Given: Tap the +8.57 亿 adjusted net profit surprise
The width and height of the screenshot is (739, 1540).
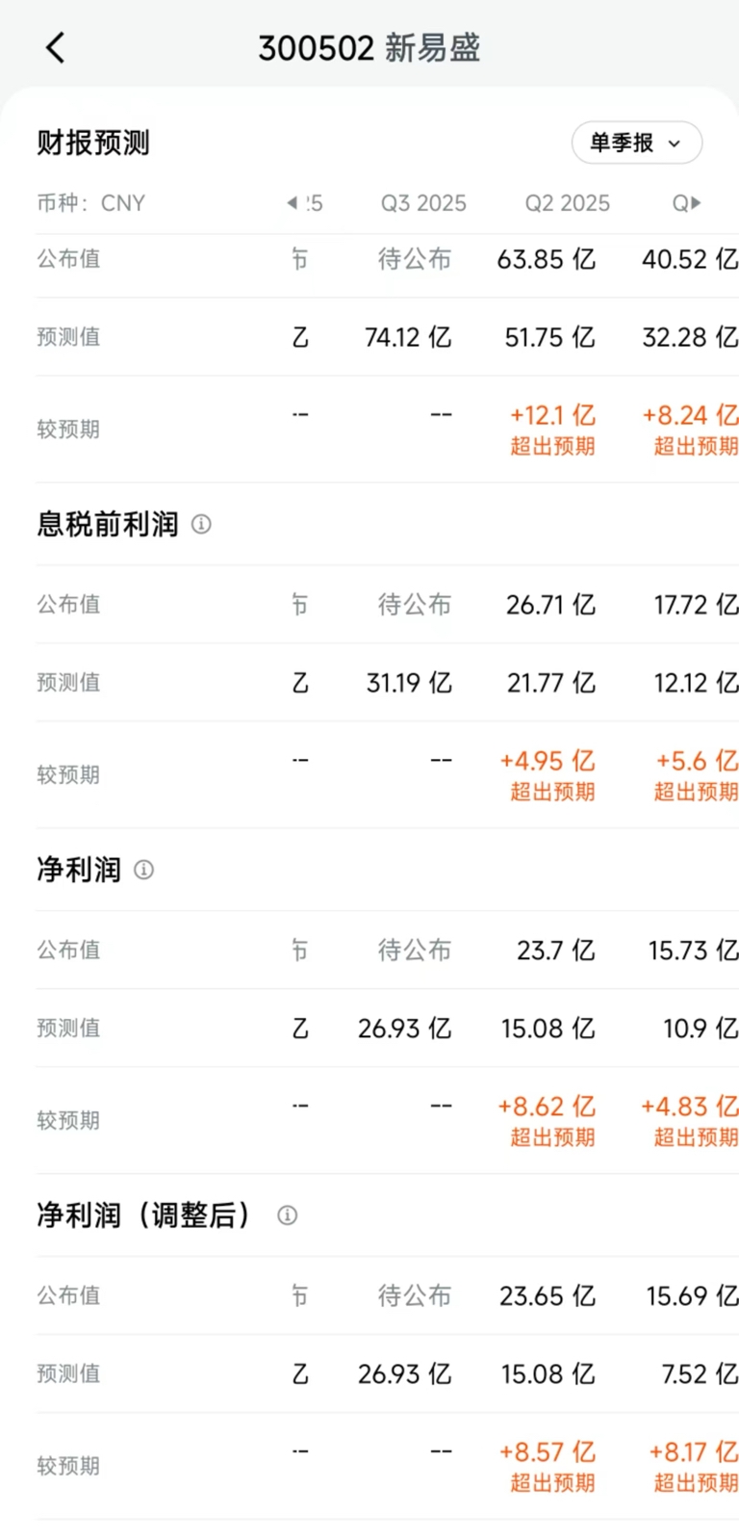Looking at the screenshot, I should point(548,1452).
